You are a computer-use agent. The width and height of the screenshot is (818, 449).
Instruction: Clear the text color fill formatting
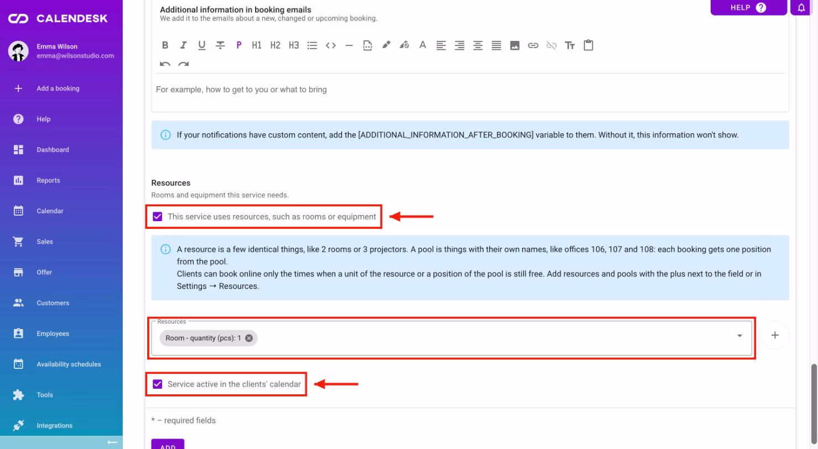pyautogui.click(x=404, y=45)
